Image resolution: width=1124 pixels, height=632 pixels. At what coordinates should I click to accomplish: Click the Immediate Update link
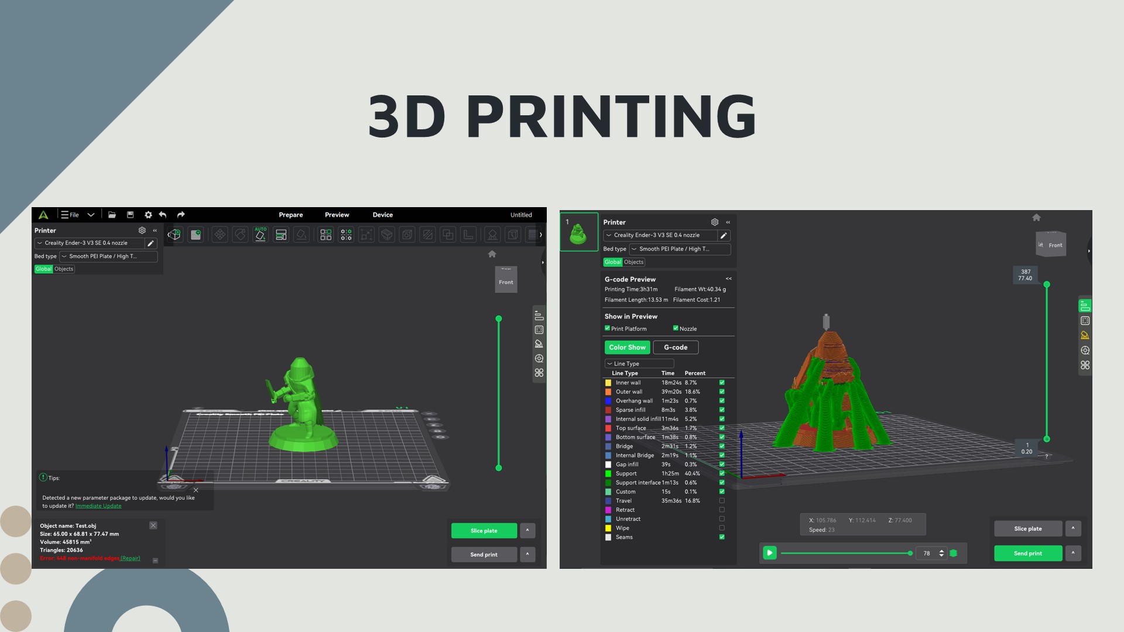click(x=98, y=506)
